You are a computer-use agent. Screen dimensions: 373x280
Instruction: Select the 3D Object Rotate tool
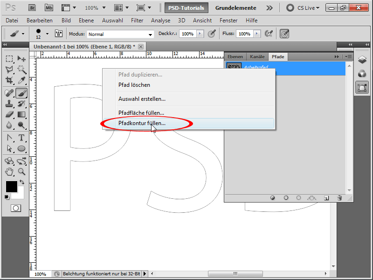[9, 161]
